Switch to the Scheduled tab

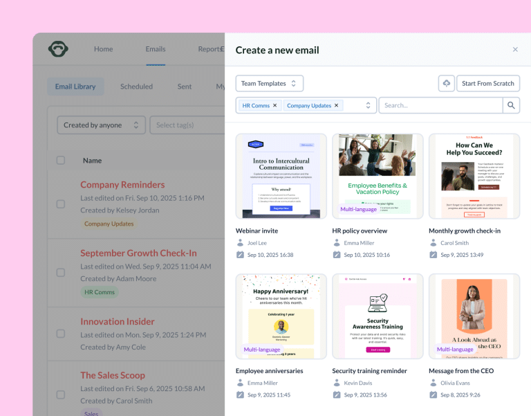[x=136, y=87]
